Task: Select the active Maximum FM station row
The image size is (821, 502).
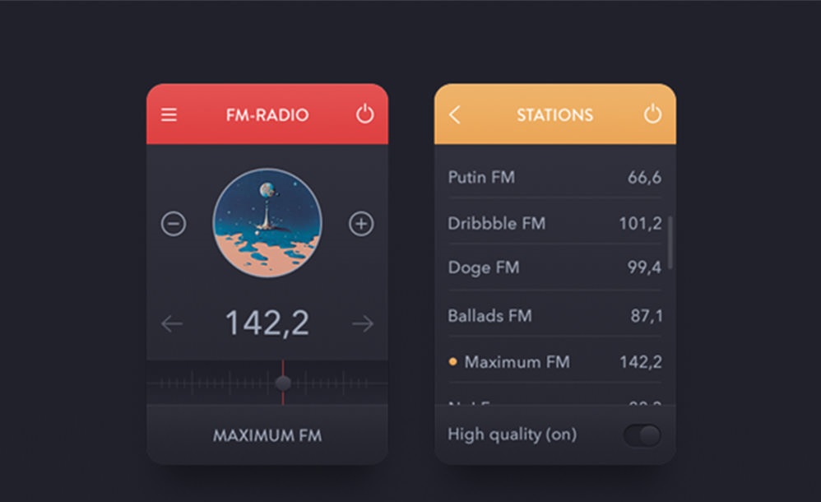Action: coord(554,362)
